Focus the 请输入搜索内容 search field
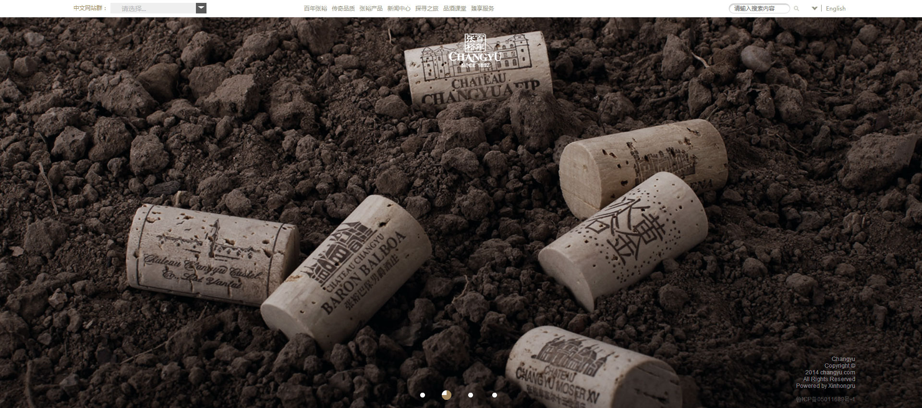The width and height of the screenshot is (922, 408). point(759,9)
